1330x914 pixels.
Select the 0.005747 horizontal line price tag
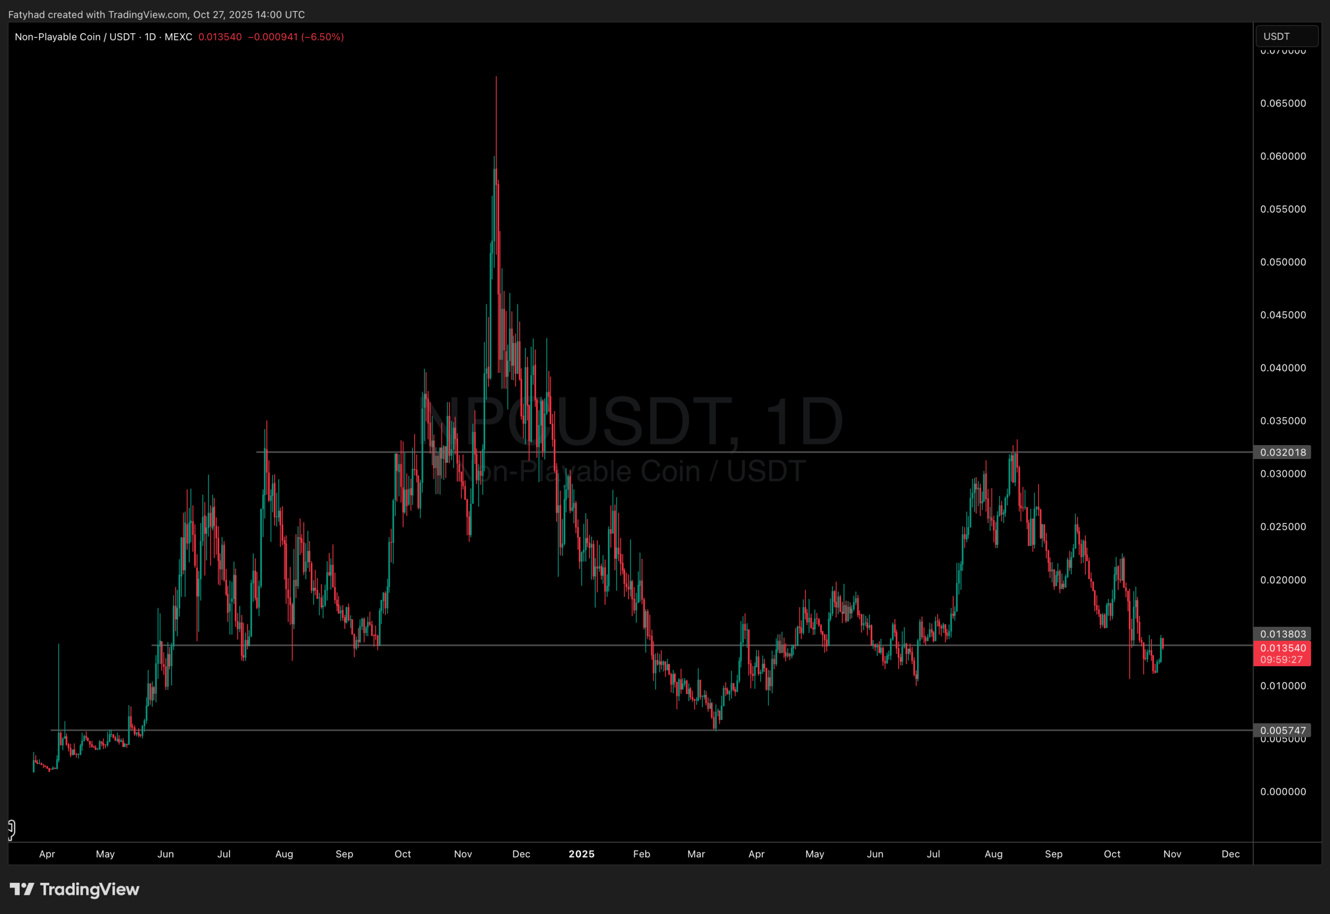pos(1282,730)
